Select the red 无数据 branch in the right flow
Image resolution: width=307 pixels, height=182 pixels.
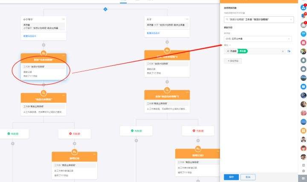198,131
